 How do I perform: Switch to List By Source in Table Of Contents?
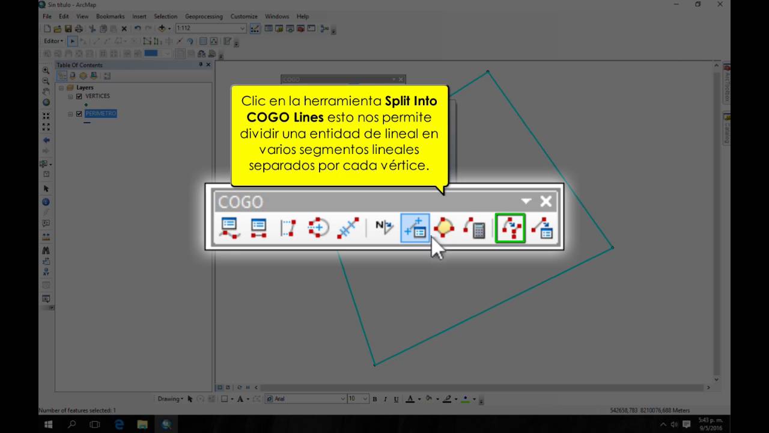click(x=73, y=76)
